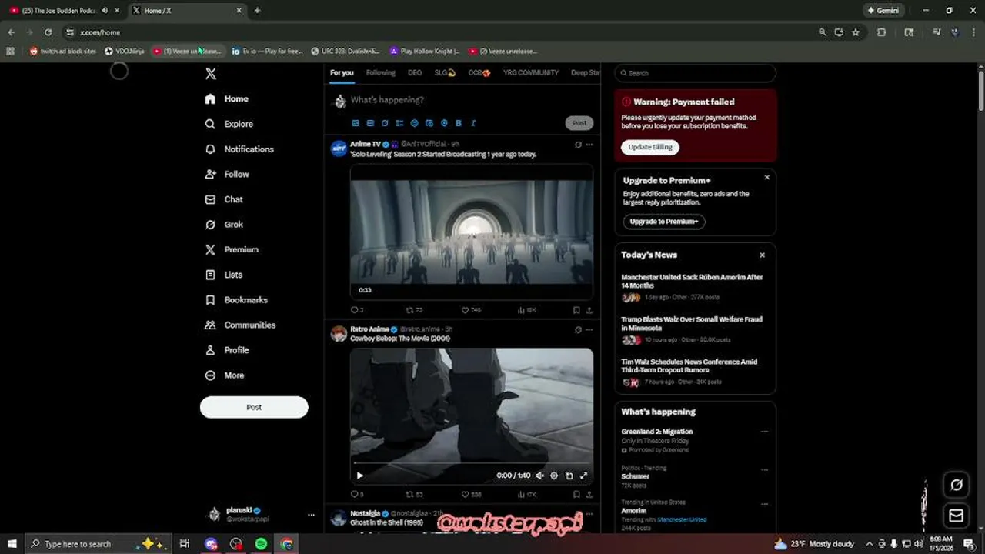Open Lists in the sidebar
The height and width of the screenshot is (554, 985).
224,275
